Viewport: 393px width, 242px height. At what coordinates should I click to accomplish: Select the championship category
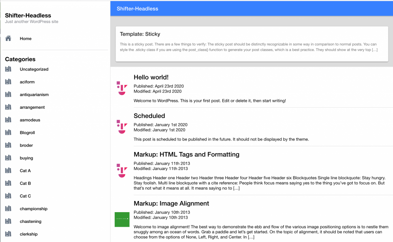pyautogui.click(x=34, y=209)
